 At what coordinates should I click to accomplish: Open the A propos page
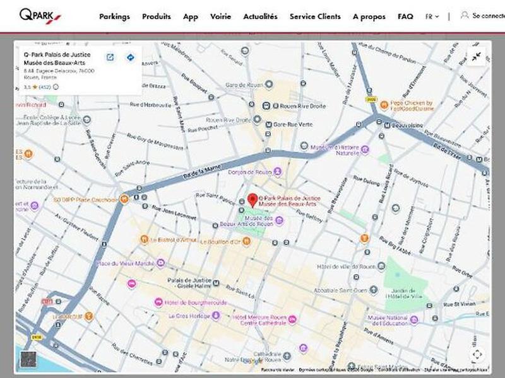[369, 17]
